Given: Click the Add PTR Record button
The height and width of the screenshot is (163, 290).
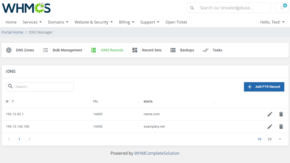Looking at the screenshot, I should point(264,87).
